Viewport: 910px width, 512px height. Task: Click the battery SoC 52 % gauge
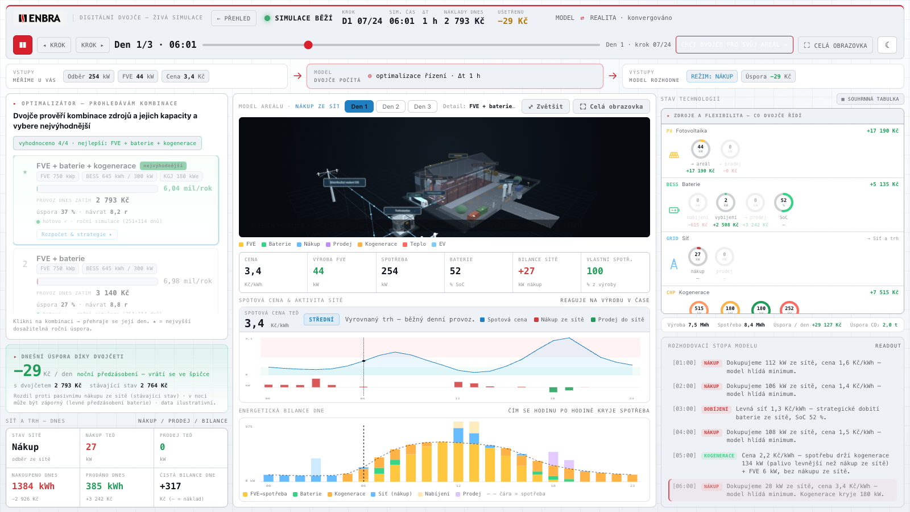pos(784,203)
